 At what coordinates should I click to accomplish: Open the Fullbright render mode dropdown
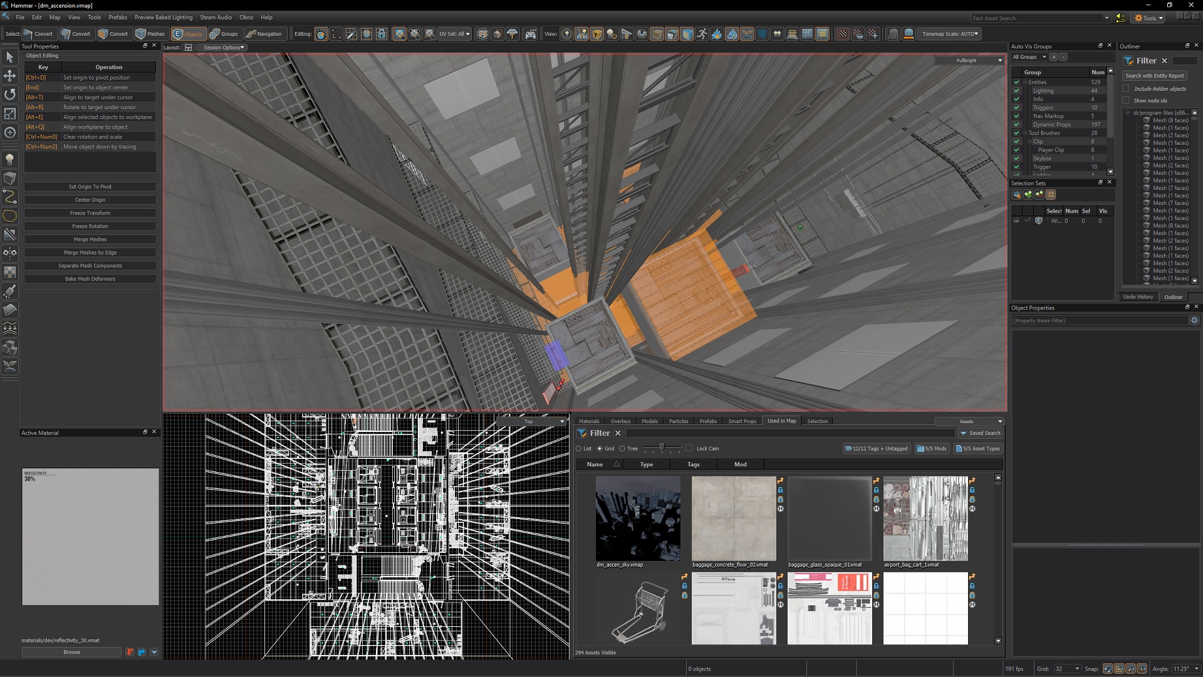tap(969, 60)
